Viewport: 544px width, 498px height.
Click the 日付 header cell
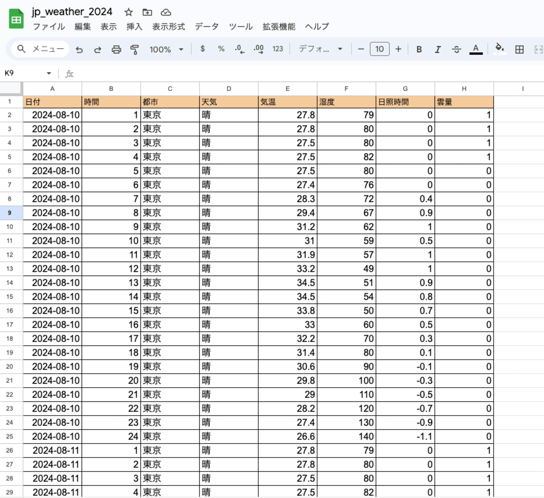tap(52, 102)
